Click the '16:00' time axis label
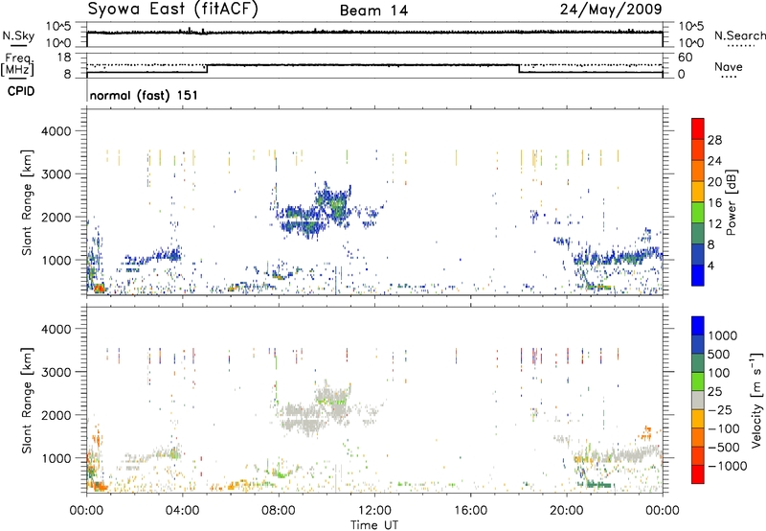Screen dimensions: 766x531 (470, 511)
